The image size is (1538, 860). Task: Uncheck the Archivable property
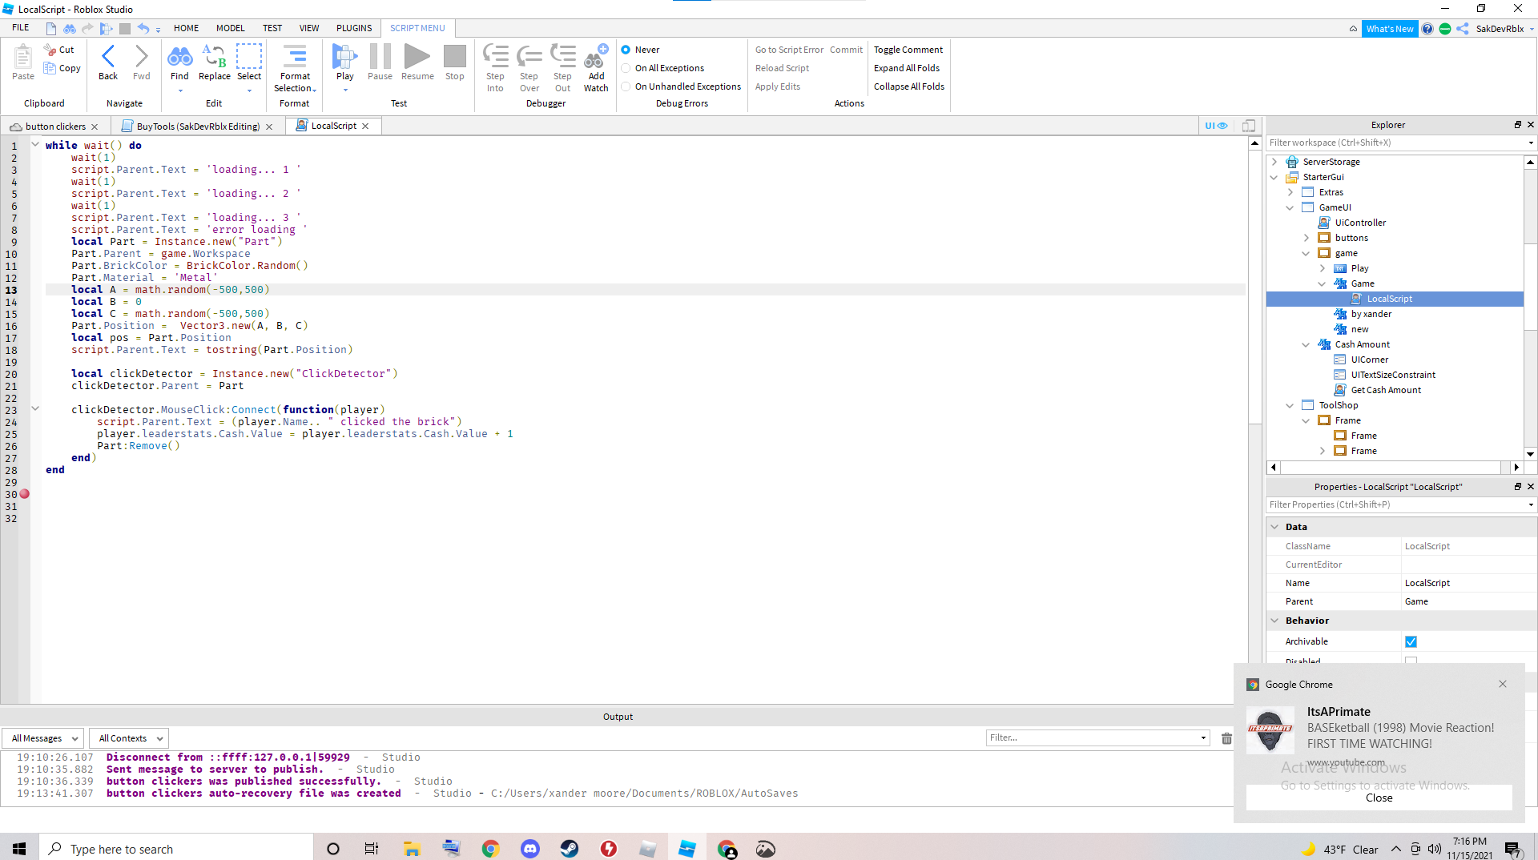point(1411,641)
